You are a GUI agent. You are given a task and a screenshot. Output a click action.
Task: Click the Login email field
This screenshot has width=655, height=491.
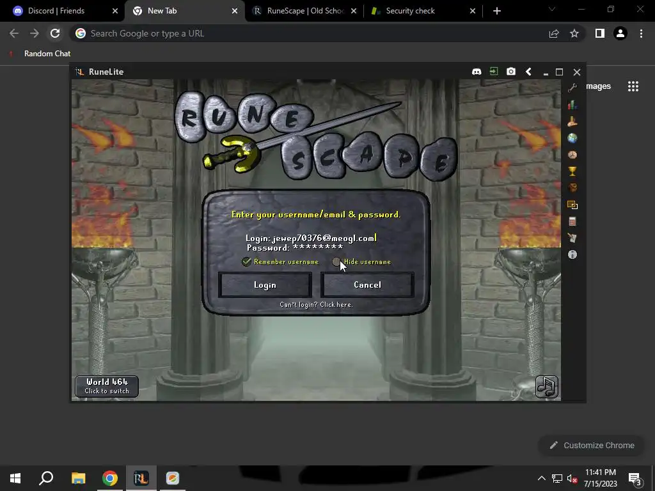(312, 238)
